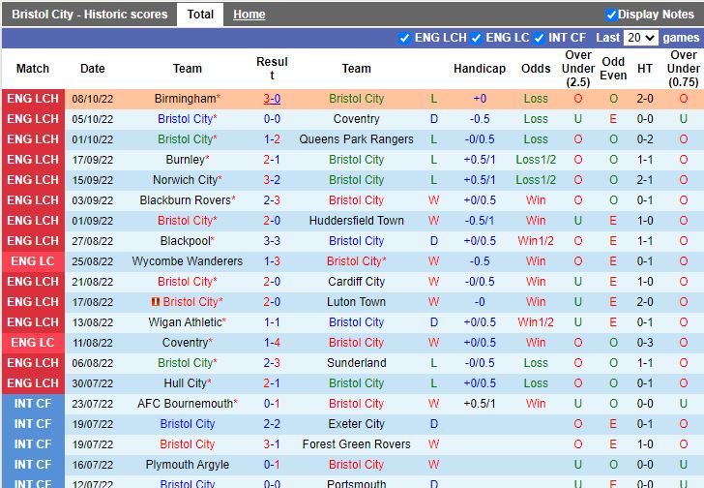Select the Total tab
This screenshot has height=488, width=704.
pos(200,15)
